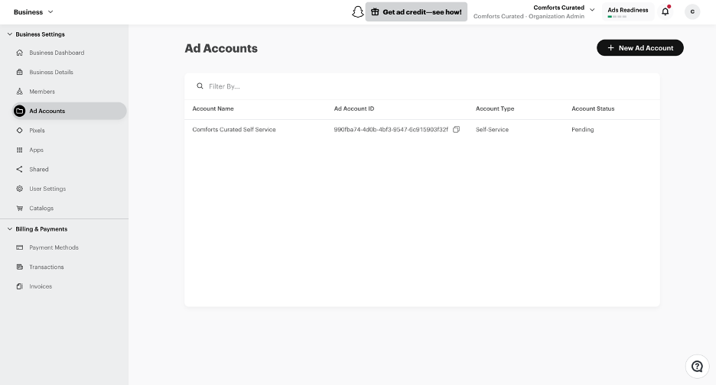Copy the Ad Account ID with the copy icon
716x385 pixels.
tap(456, 130)
